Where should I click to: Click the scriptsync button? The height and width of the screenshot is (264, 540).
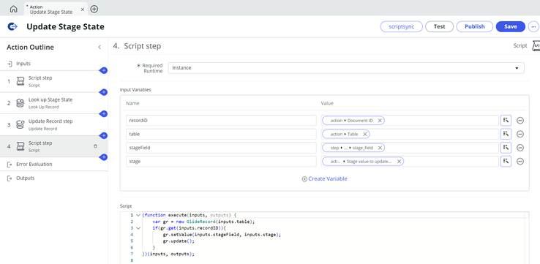point(401,26)
